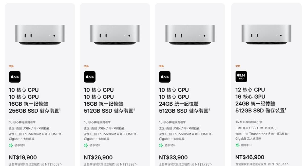Click the M4 chip icon on the NT$19,900 model
This screenshot has width=304, height=166.
point(15,77)
